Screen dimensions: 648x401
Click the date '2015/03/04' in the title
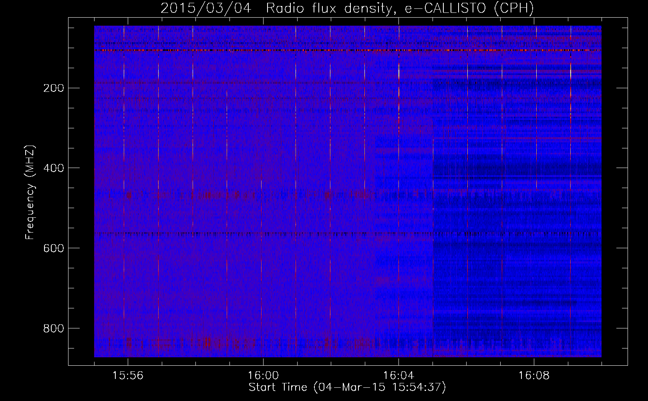(206, 8)
